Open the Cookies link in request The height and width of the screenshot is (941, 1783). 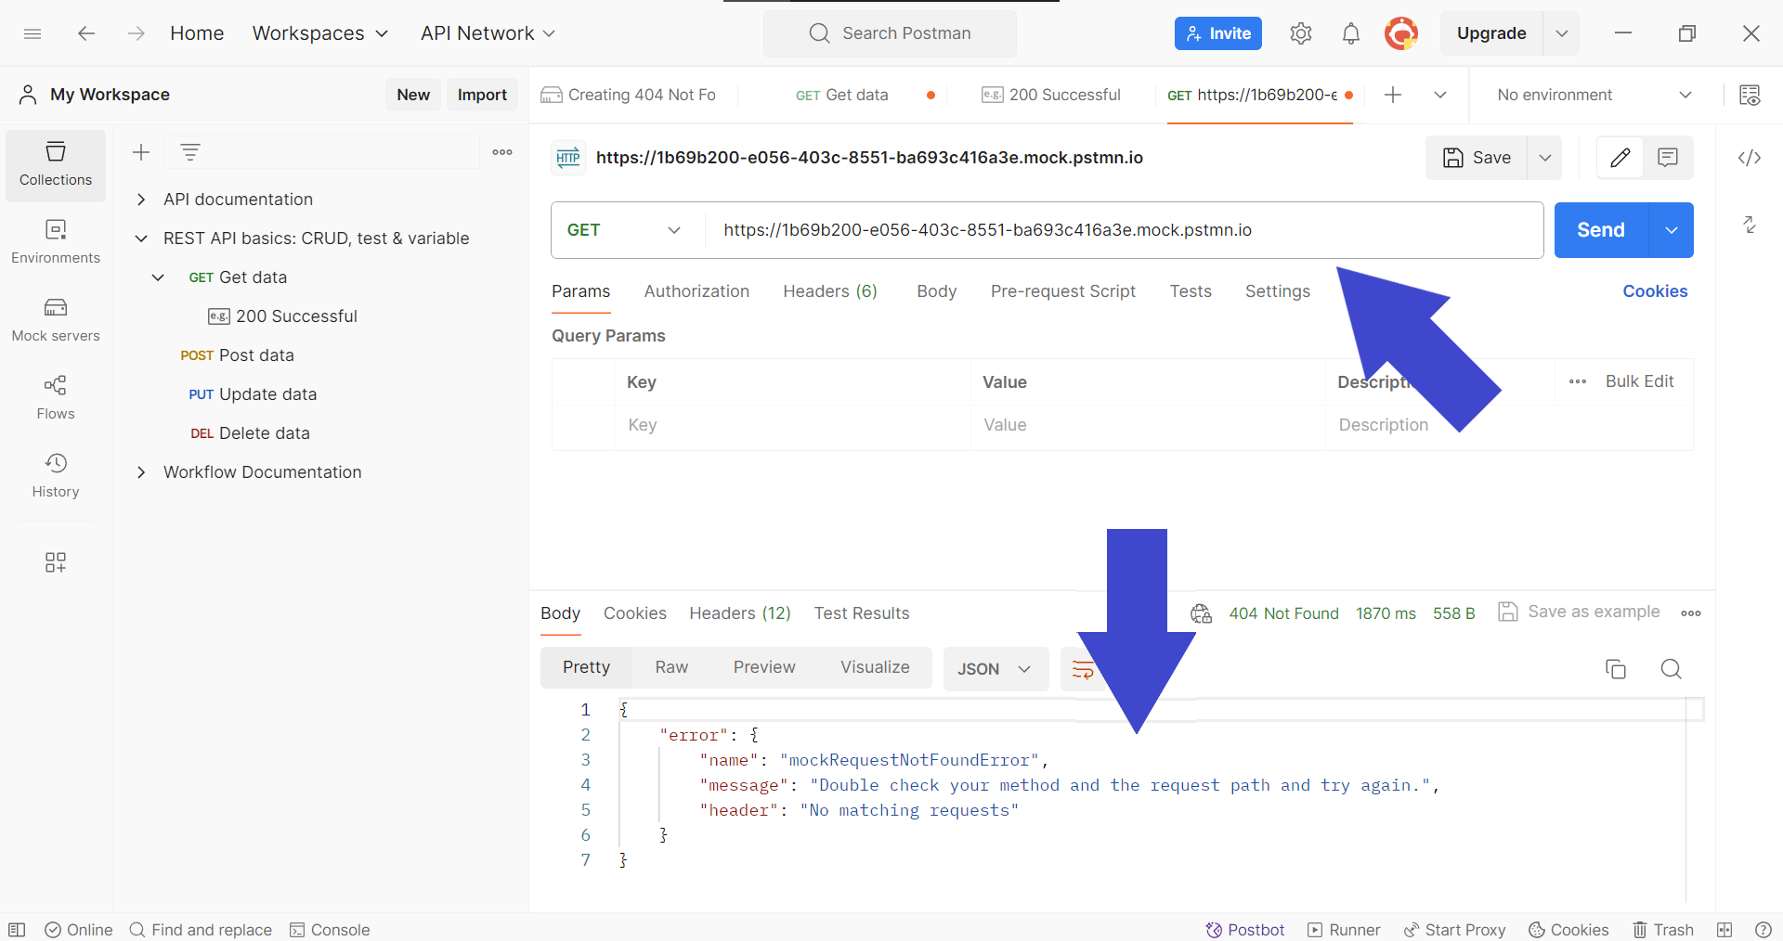click(1655, 291)
